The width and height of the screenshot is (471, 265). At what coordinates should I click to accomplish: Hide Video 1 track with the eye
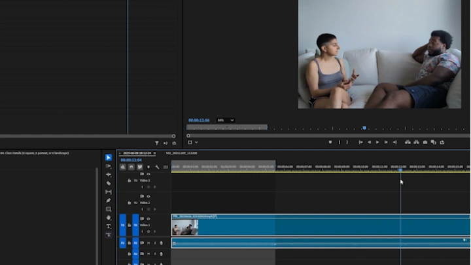tap(148, 219)
